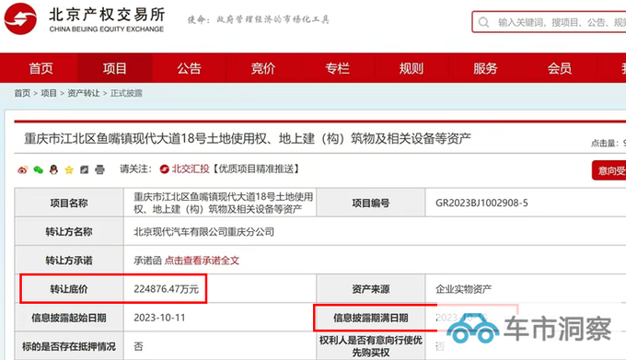Print the page with printer icon
Image resolution: width=626 pixels, height=360 pixels.
(x=99, y=170)
